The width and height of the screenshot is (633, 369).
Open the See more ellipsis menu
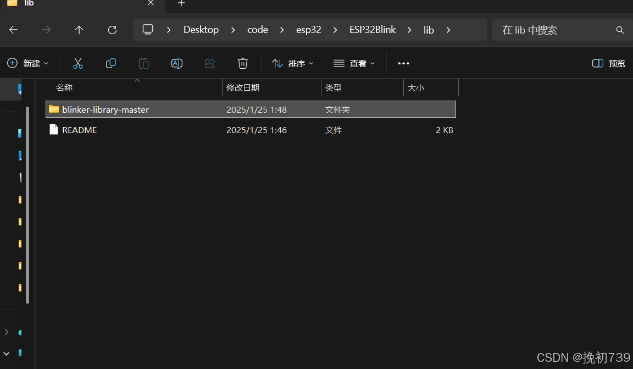pyautogui.click(x=403, y=63)
